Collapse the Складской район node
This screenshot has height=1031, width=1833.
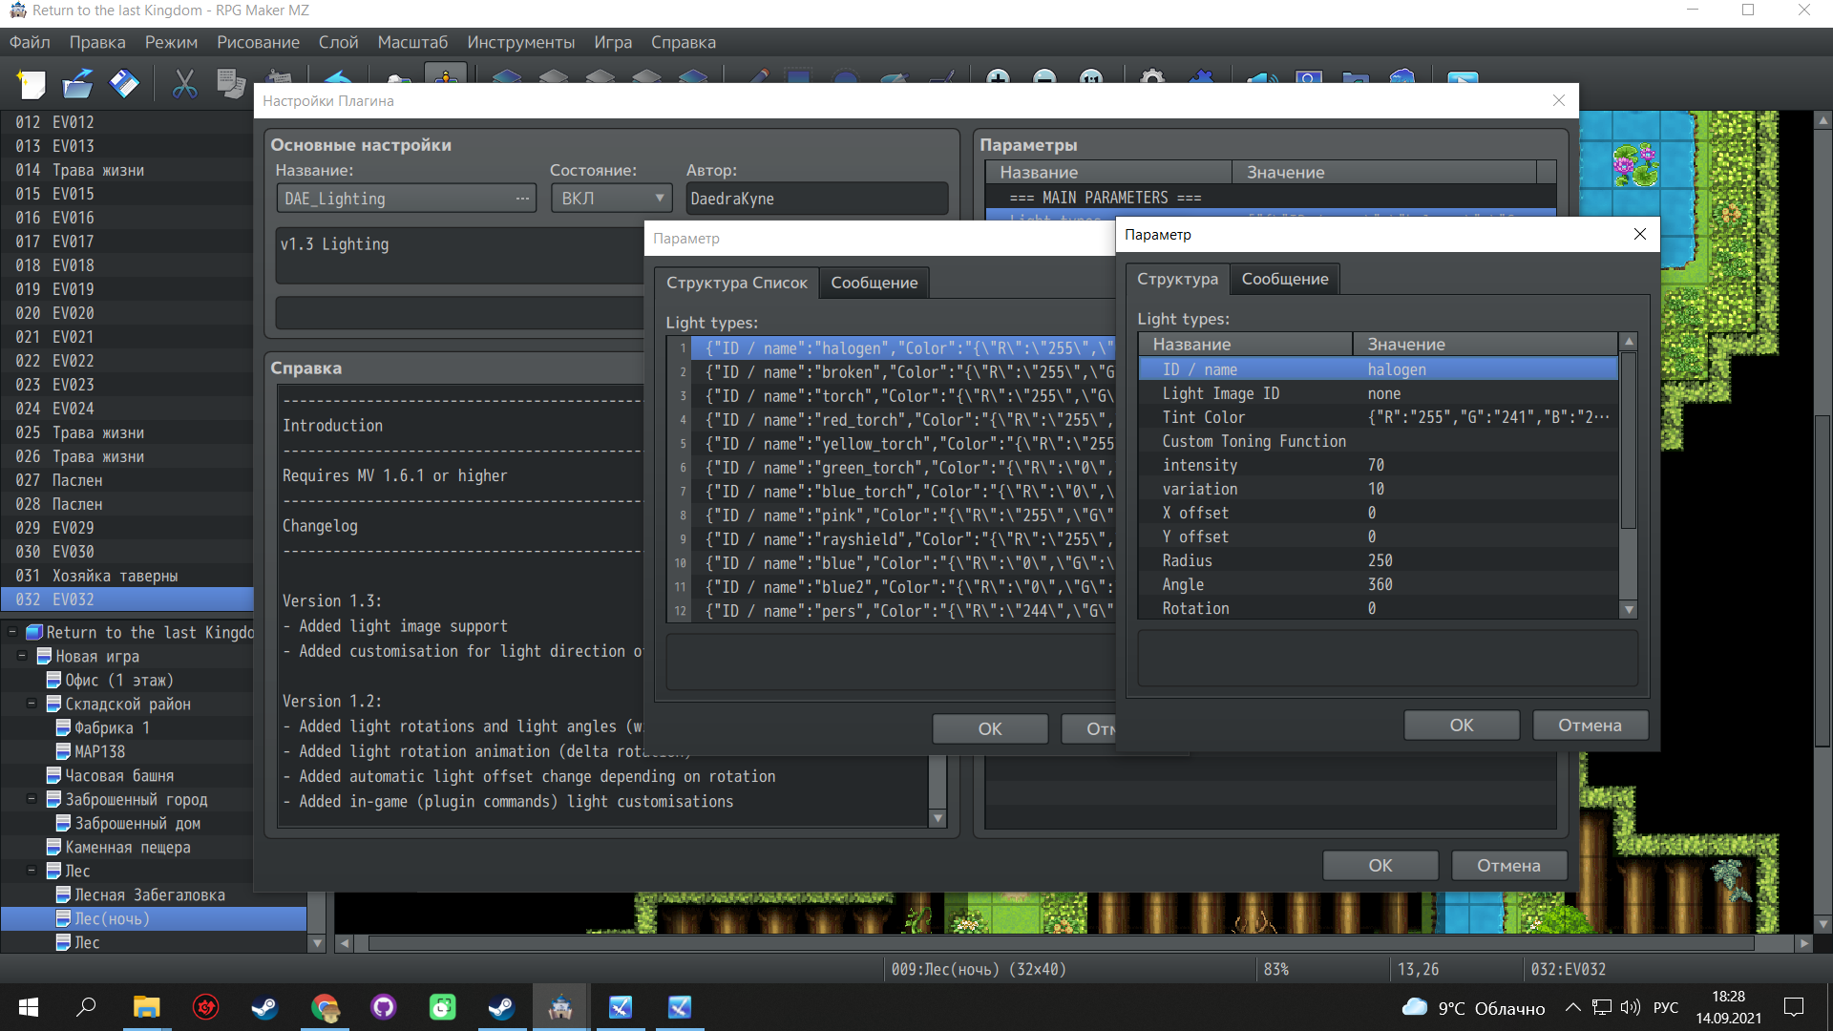[x=32, y=704]
